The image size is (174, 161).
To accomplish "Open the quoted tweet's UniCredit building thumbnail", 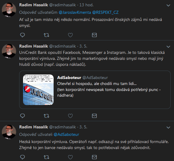I will tap(38, 90).
